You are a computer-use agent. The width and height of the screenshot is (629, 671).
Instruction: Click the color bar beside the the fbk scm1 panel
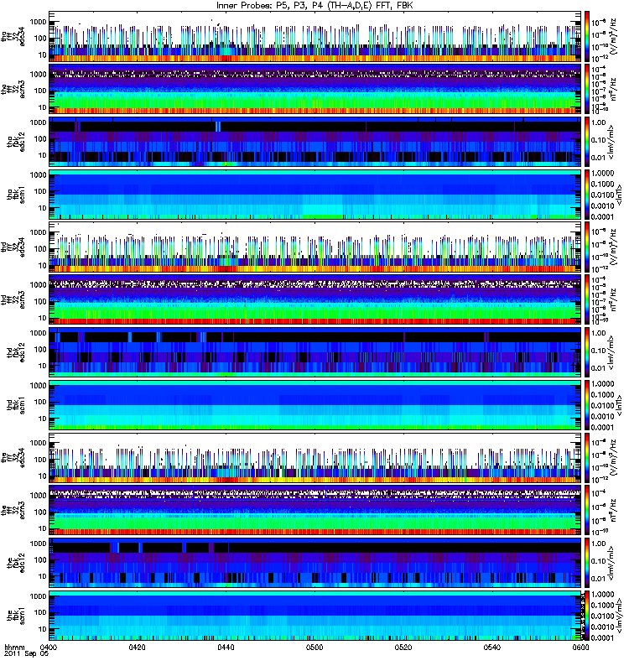[x=588, y=616]
